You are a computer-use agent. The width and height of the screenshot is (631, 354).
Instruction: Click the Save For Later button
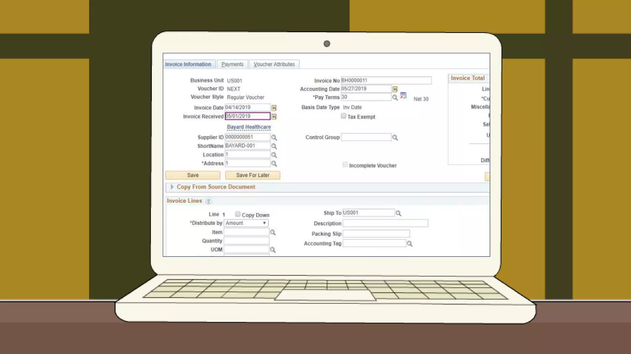252,175
